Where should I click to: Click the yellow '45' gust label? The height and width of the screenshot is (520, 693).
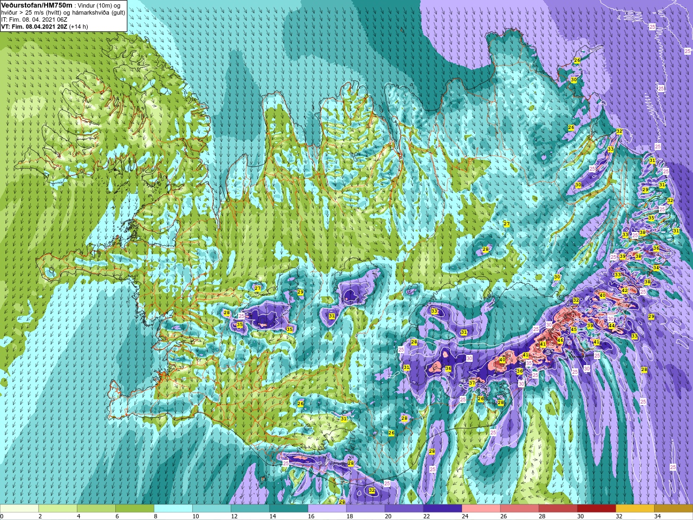(573, 329)
